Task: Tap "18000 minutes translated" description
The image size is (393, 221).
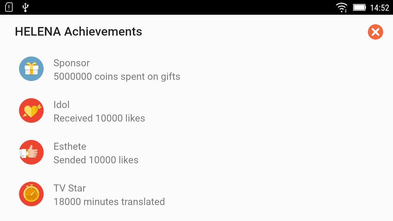Action: (109, 202)
